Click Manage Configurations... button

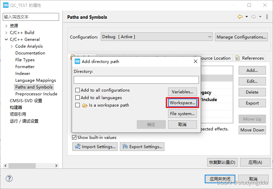coord(241,37)
